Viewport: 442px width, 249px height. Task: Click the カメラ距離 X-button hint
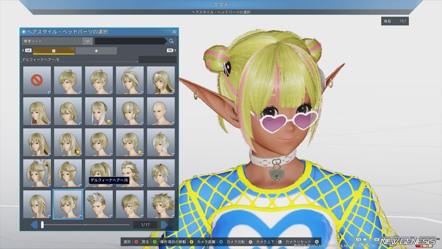click(210, 241)
